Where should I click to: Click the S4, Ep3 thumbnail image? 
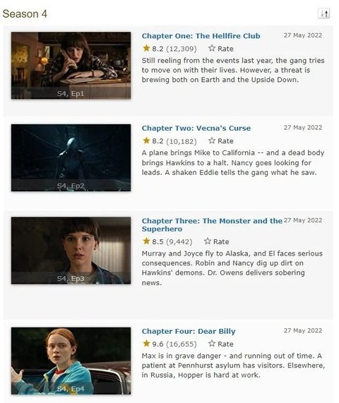click(x=71, y=251)
